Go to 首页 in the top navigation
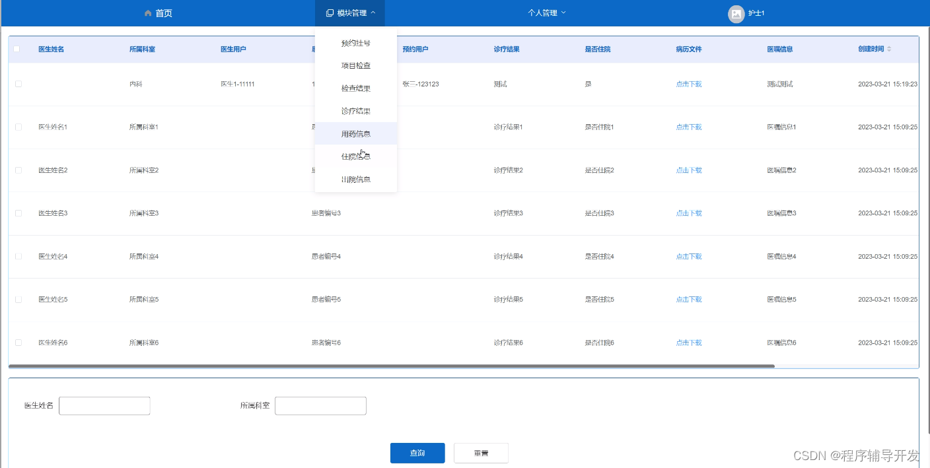The image size is (930, 468). [x=164, y=13]
